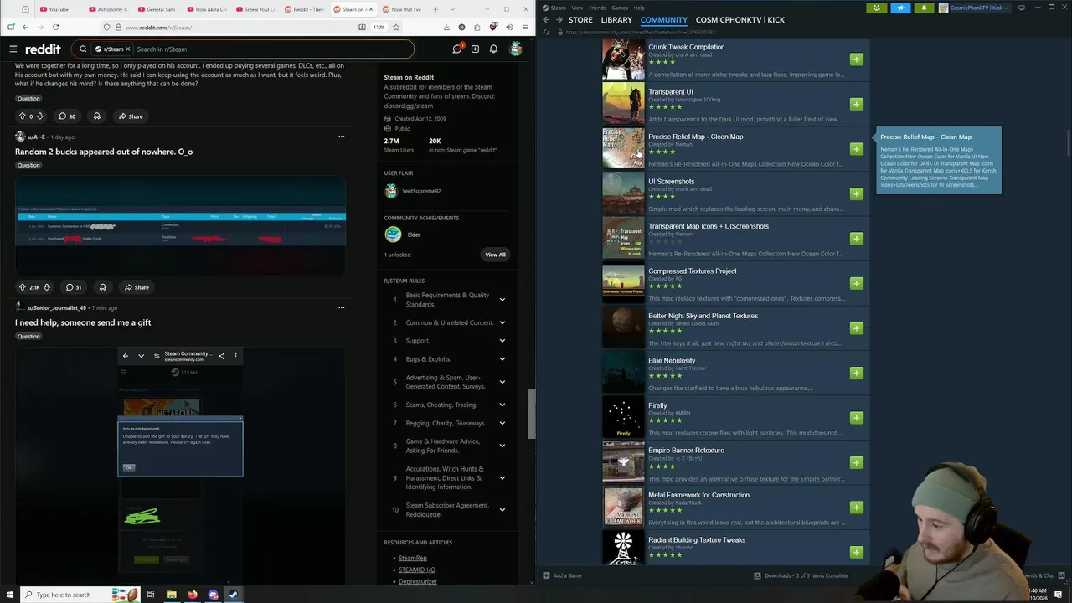Open the Reddit hamburger menu

13,49
